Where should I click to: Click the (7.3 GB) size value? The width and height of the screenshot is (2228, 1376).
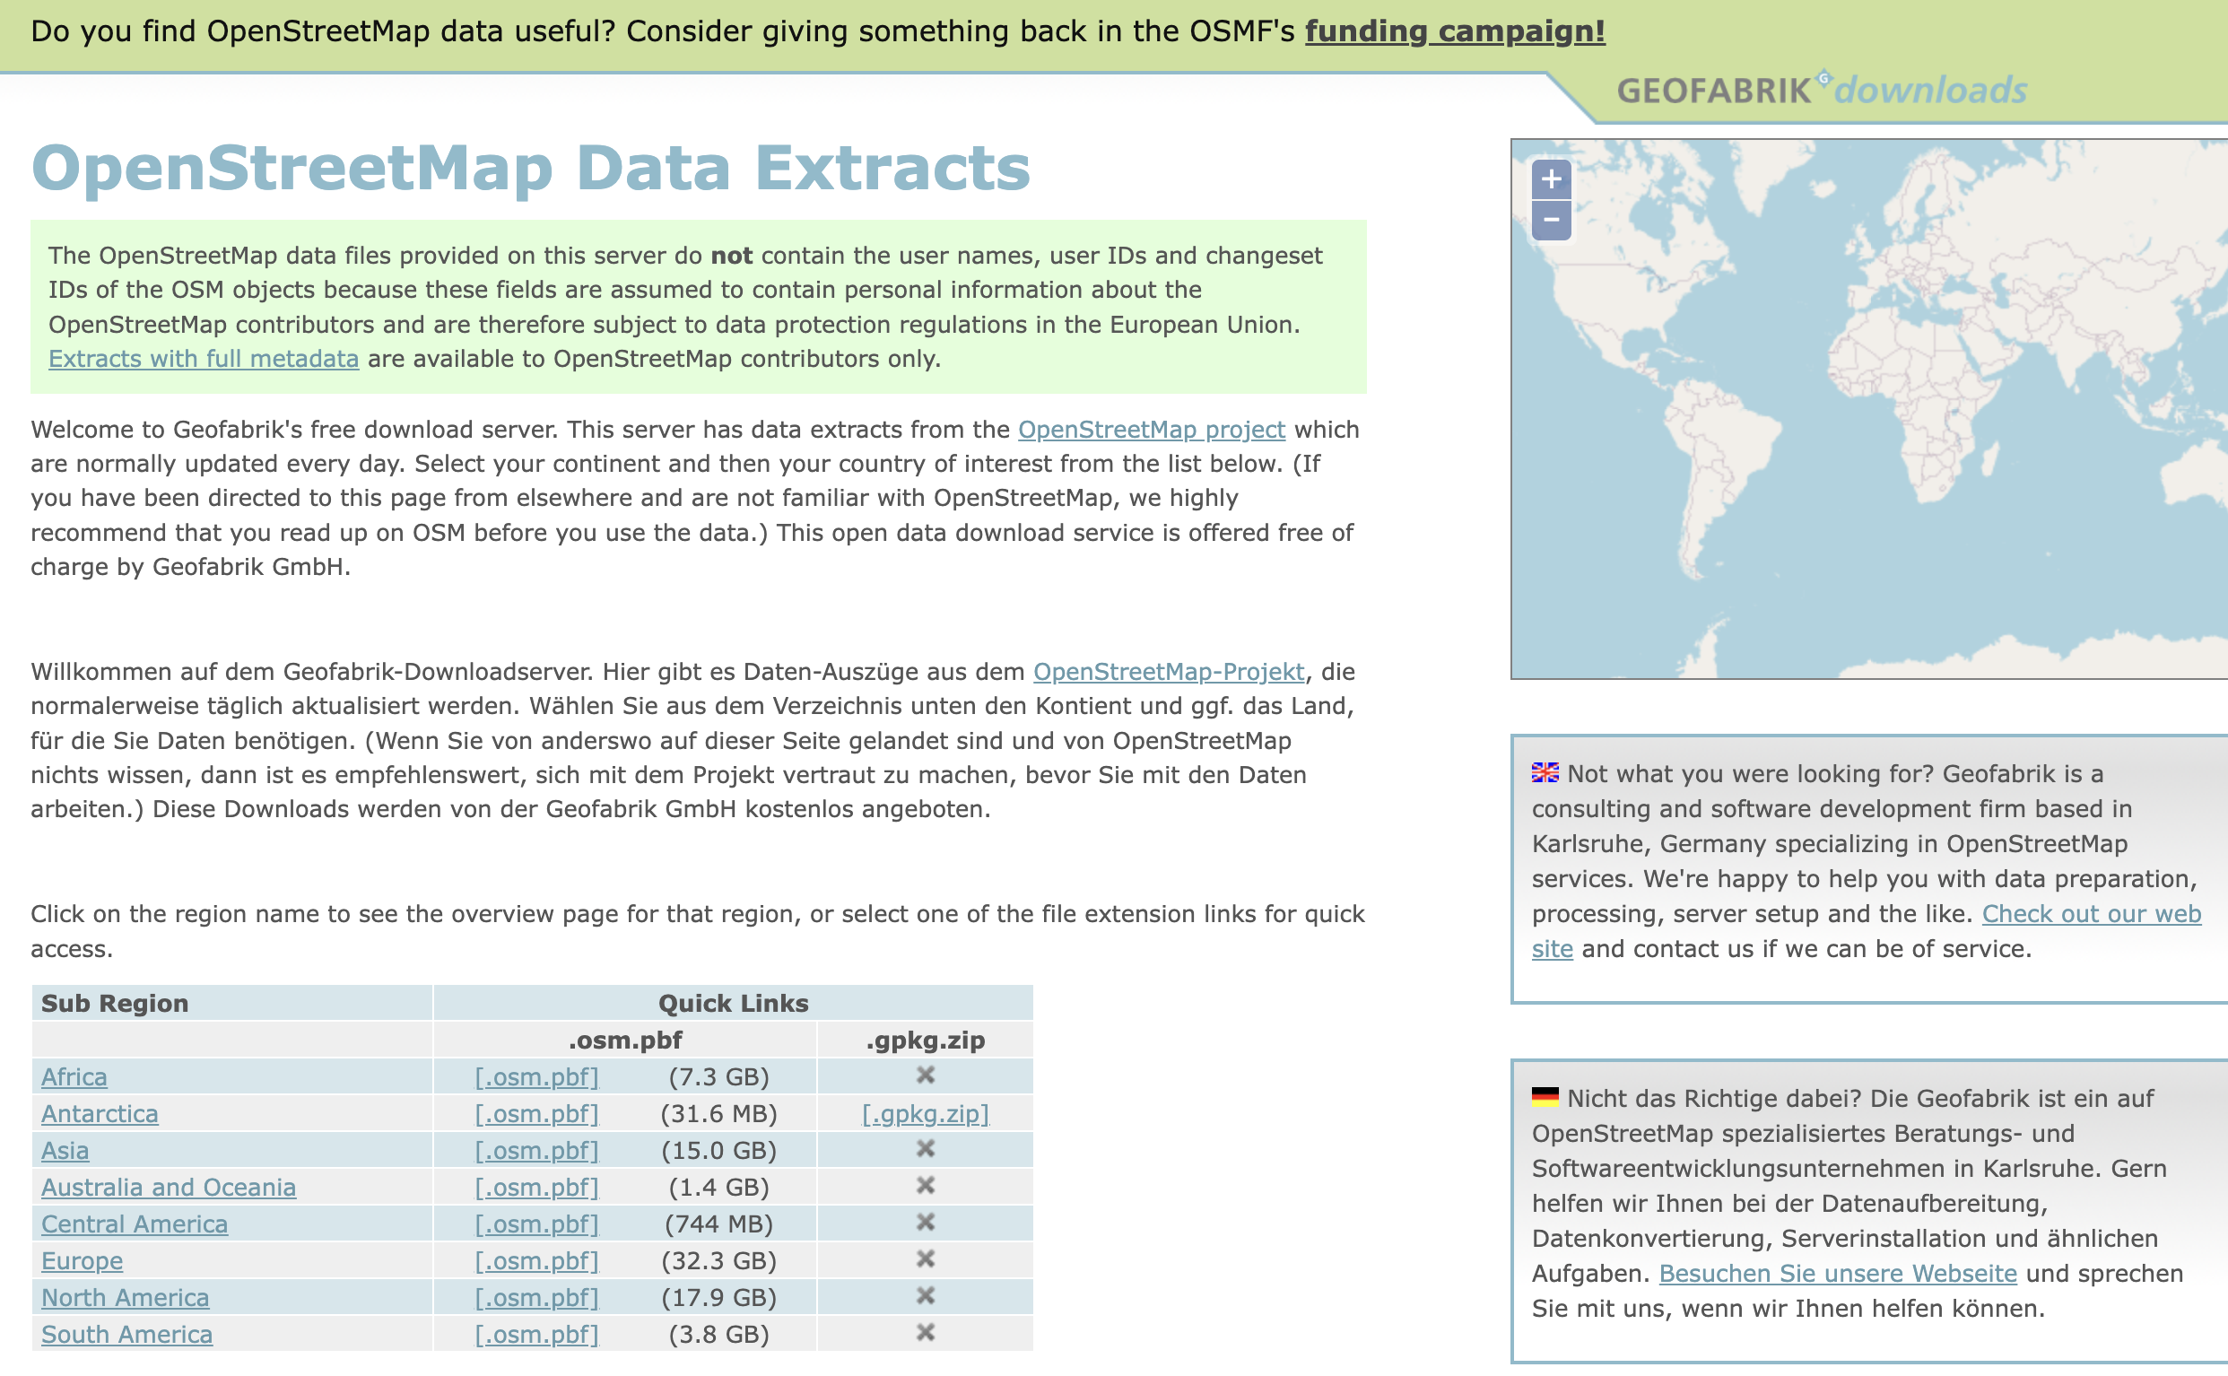coord(718,1076)
